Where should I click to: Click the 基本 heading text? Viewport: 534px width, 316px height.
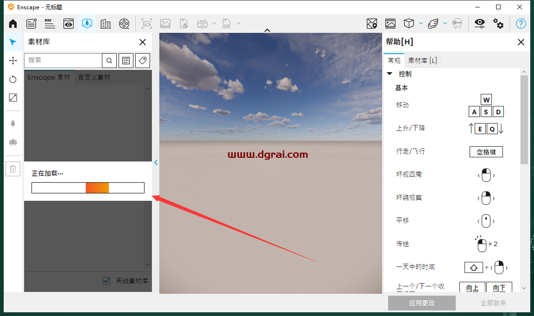click(x=402, y=88)
